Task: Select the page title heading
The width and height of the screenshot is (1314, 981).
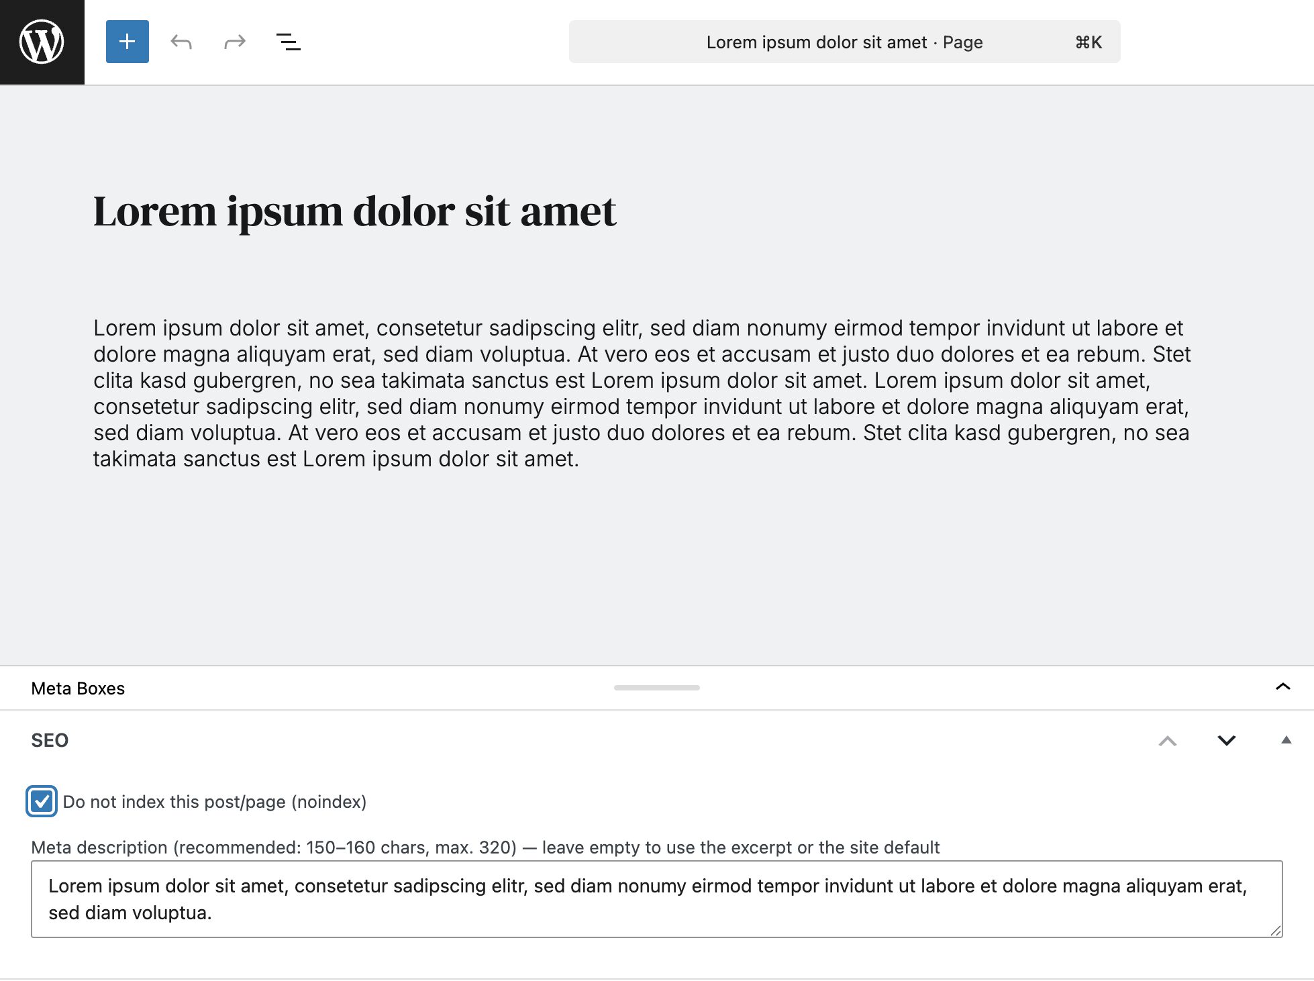Action: 354,211
